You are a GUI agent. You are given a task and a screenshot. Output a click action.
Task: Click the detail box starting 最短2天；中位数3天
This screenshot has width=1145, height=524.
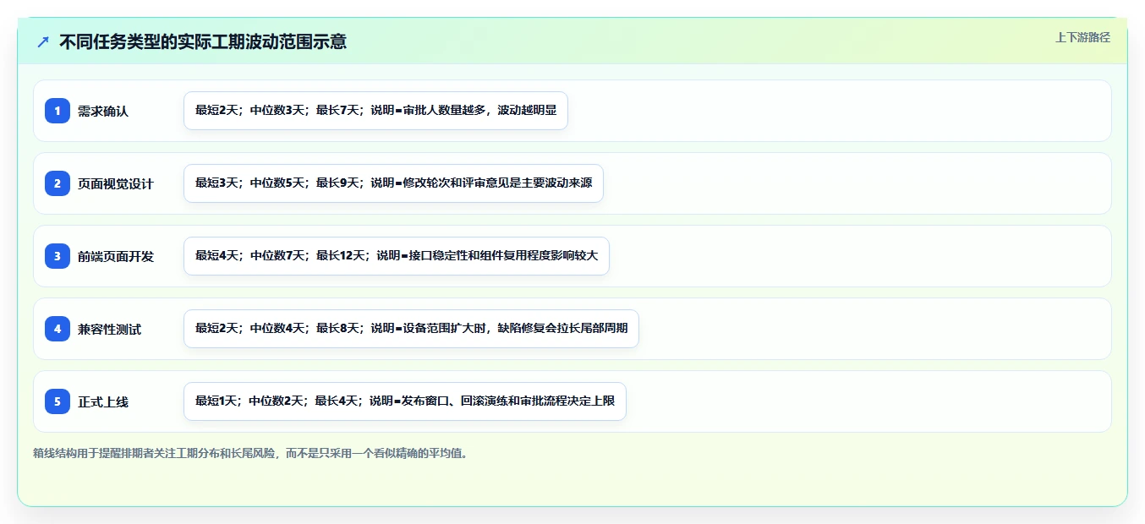click(x=375, y=111)
